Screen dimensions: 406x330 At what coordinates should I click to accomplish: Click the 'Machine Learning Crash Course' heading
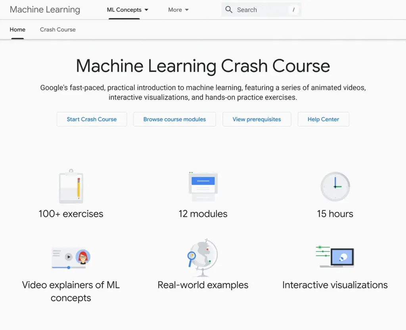[203, 66]
